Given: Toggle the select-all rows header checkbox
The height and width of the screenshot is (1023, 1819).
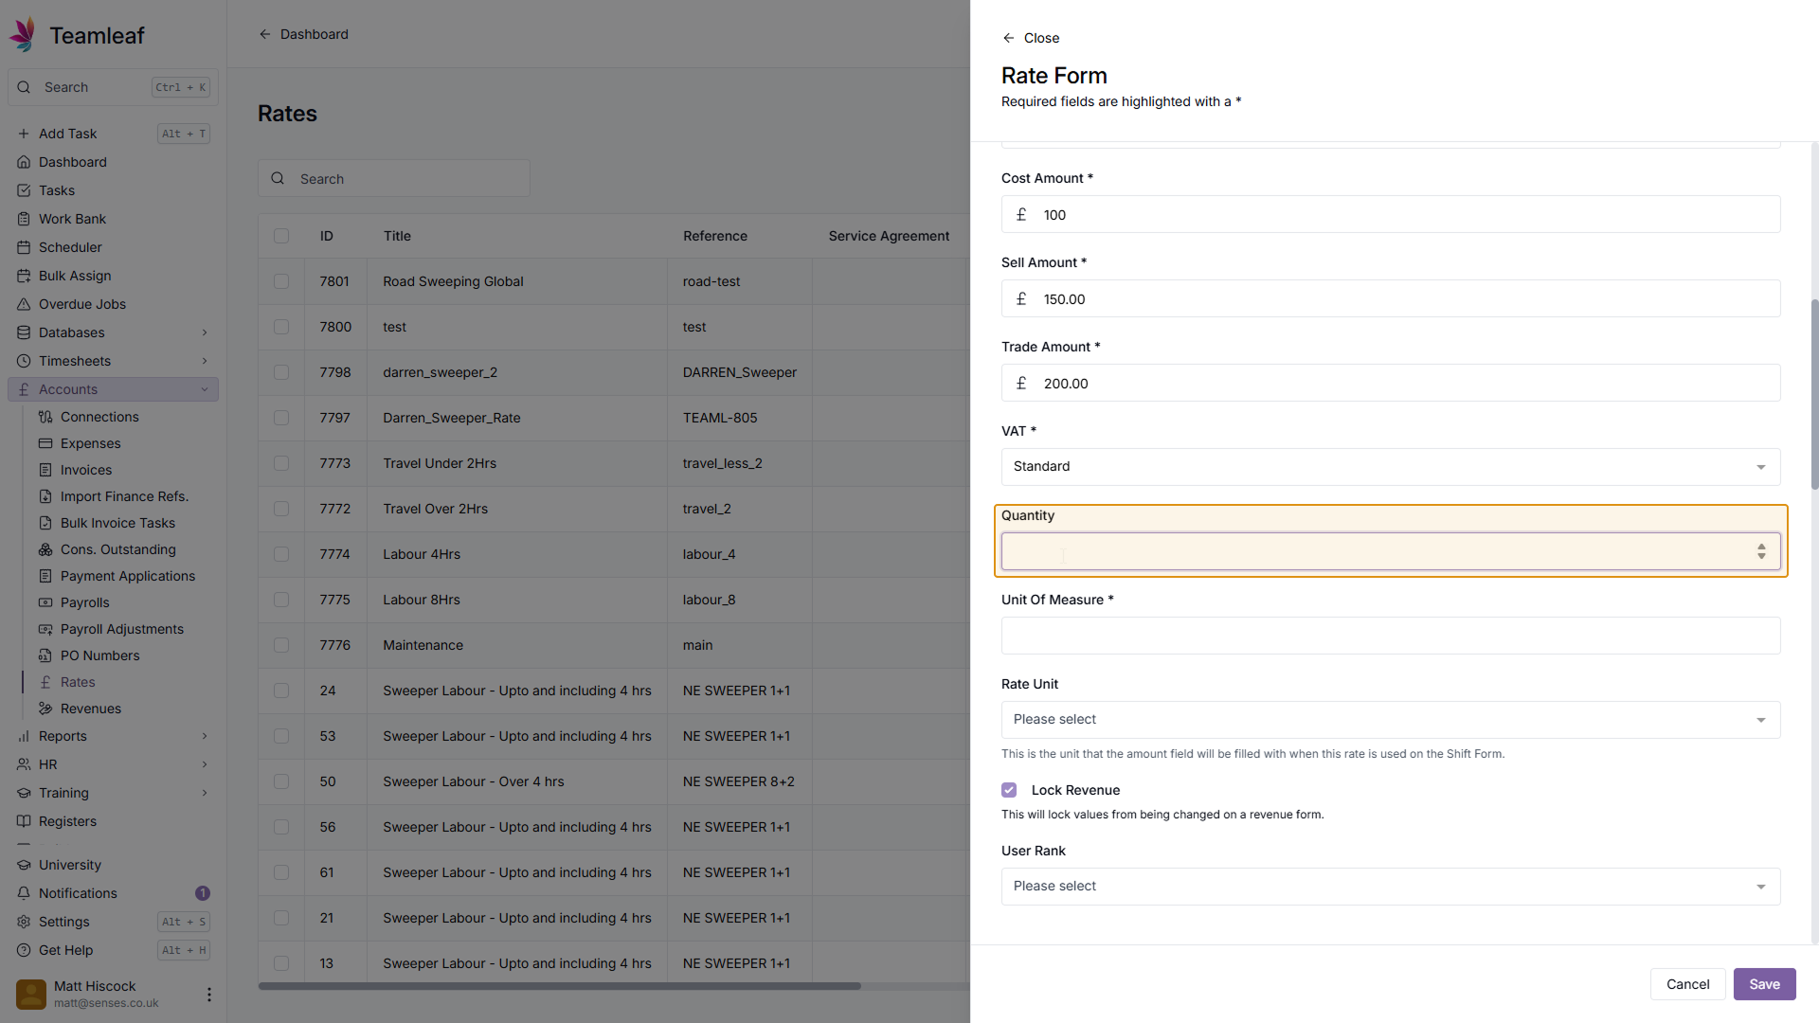Looking at the screenshot, I should 281,236.
